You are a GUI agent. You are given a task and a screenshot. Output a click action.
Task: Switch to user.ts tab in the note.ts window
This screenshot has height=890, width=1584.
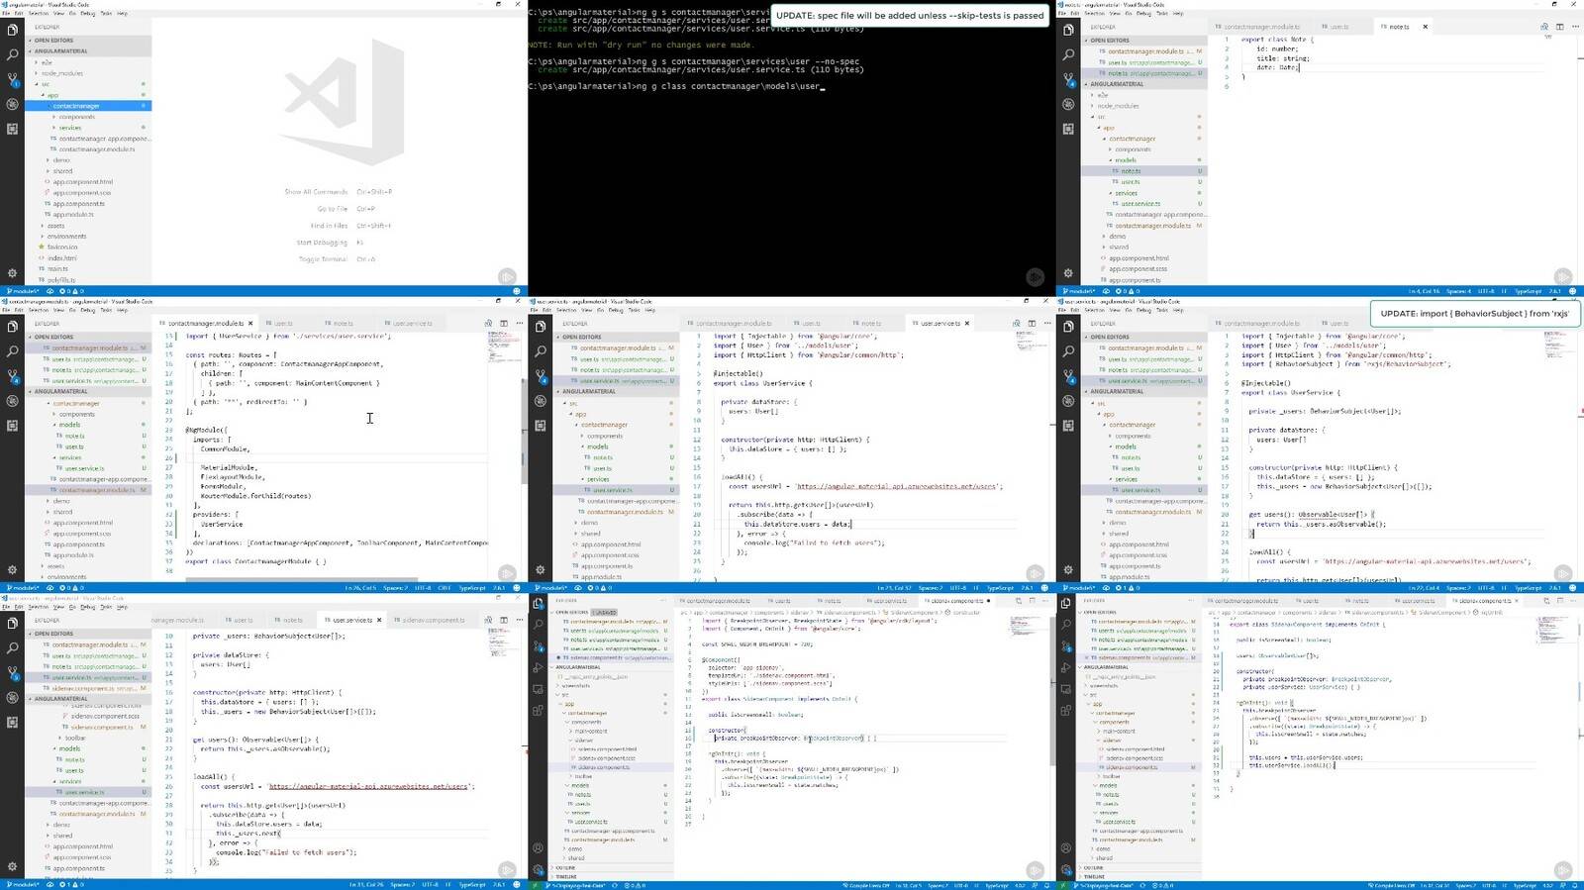click(1339, 27)
